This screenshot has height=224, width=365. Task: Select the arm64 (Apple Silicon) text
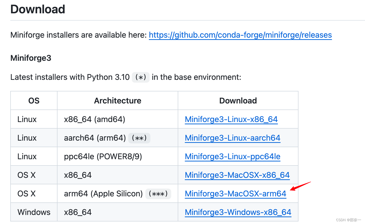(103, 194)
